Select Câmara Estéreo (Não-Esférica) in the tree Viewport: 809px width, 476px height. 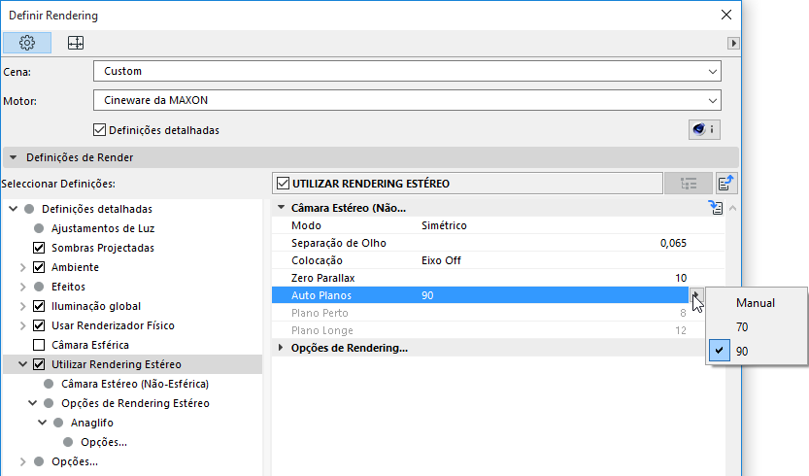(135, 384)
